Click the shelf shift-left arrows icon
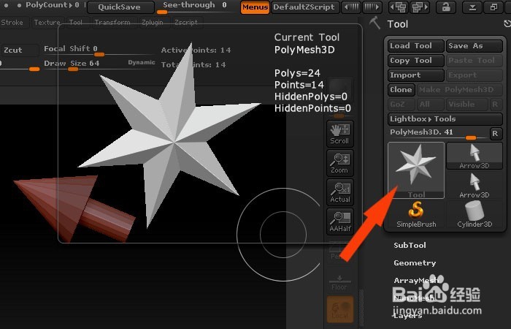 coord(352,7)
